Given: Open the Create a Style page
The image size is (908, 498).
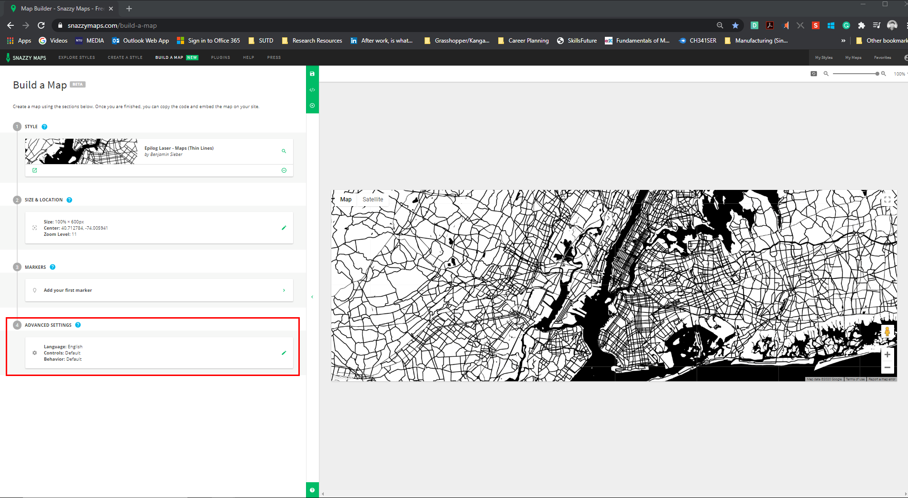Looking at the screenshot, I should click(125, 57).
